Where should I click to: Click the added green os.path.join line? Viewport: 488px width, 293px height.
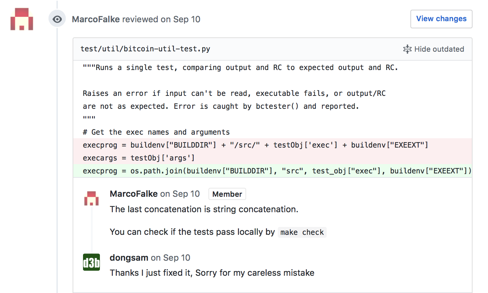pos(277,171)
